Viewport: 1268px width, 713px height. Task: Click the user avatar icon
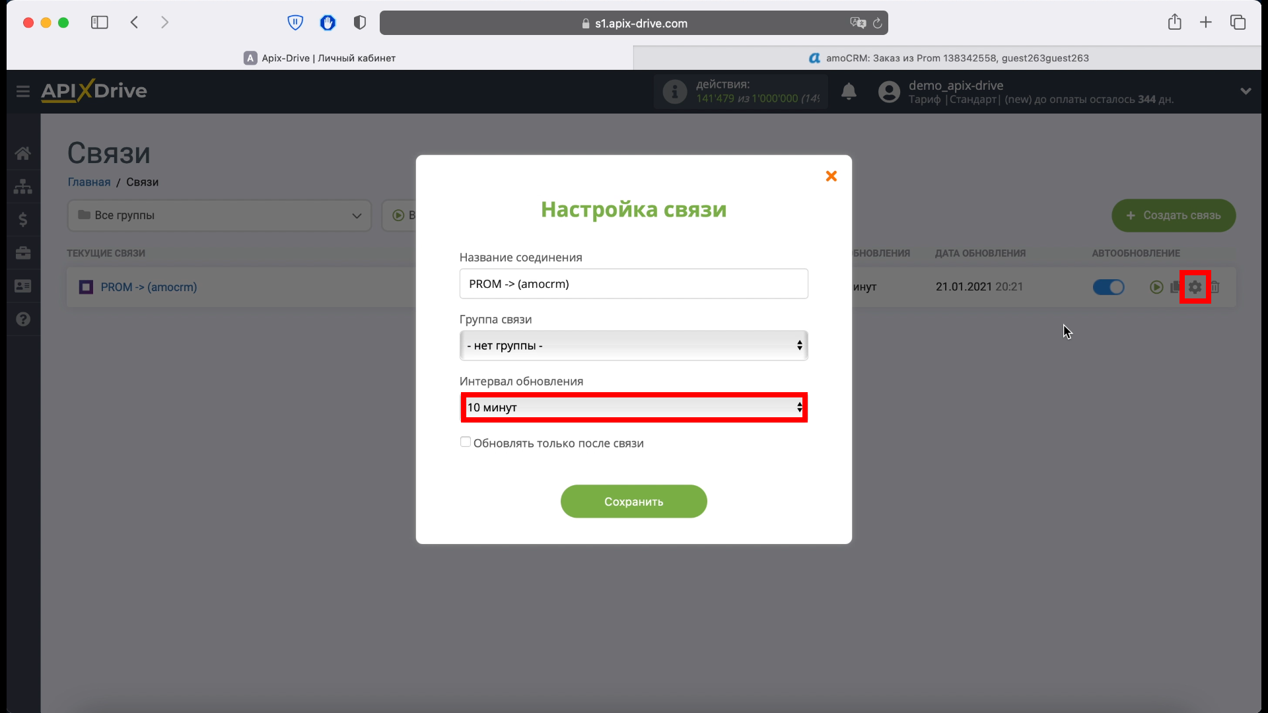[889, 92]
